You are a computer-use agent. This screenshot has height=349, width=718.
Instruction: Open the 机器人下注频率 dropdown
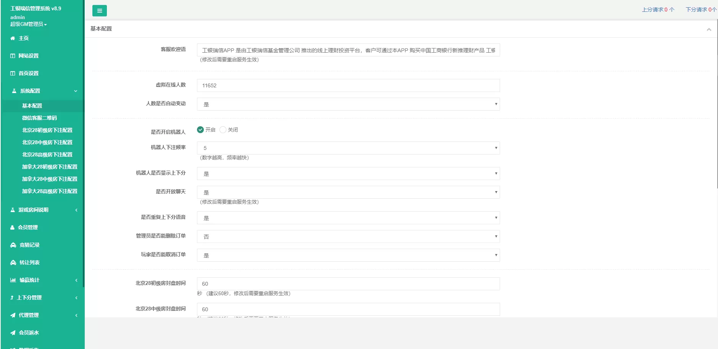(348, 148)
